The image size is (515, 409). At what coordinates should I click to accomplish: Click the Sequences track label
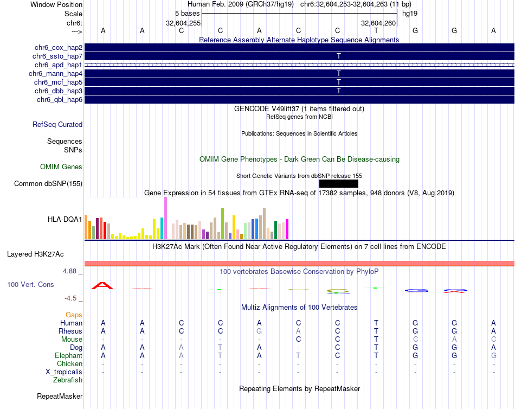pos(65,142)
